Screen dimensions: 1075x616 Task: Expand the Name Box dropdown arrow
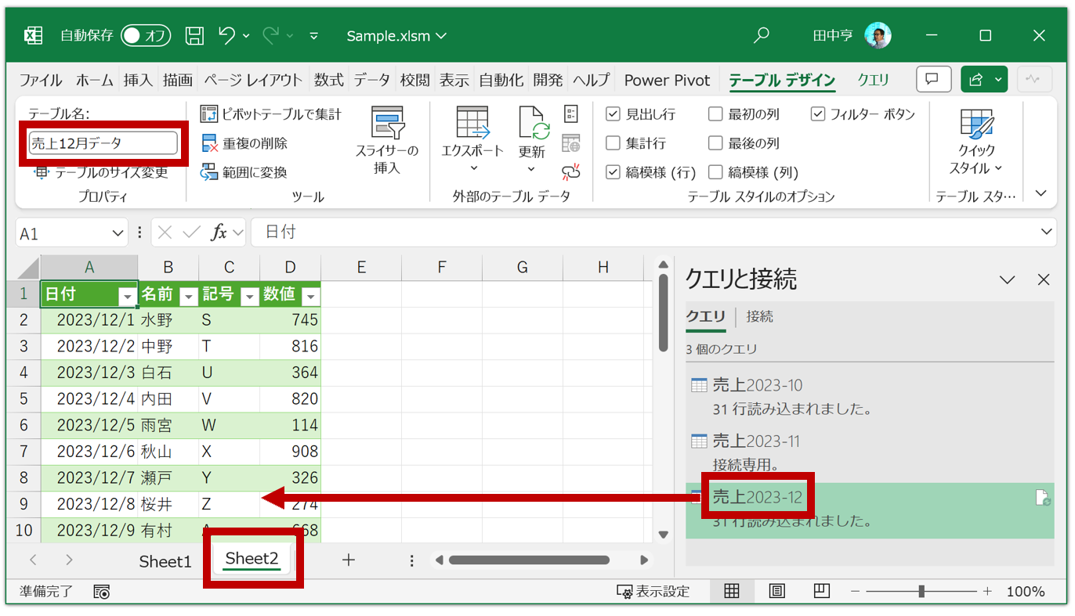coord(118,233)
